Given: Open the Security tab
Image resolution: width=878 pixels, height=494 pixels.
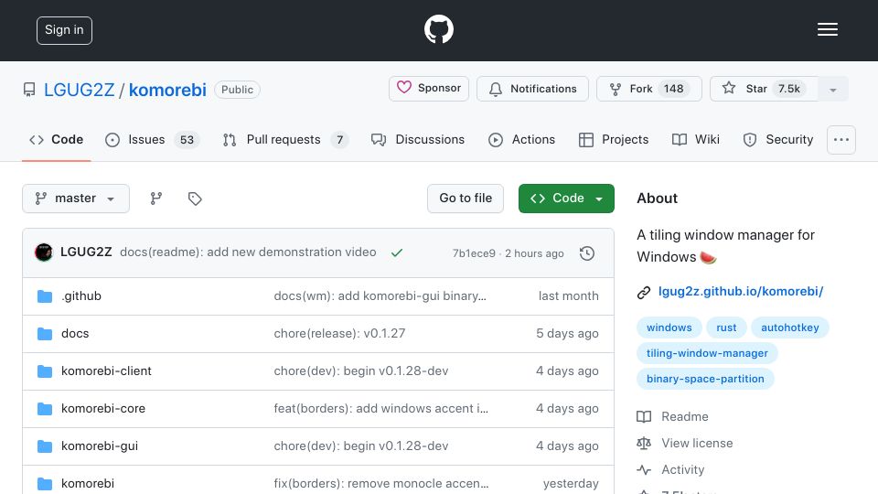Looking at the screenshot, I should click(777, 139).
